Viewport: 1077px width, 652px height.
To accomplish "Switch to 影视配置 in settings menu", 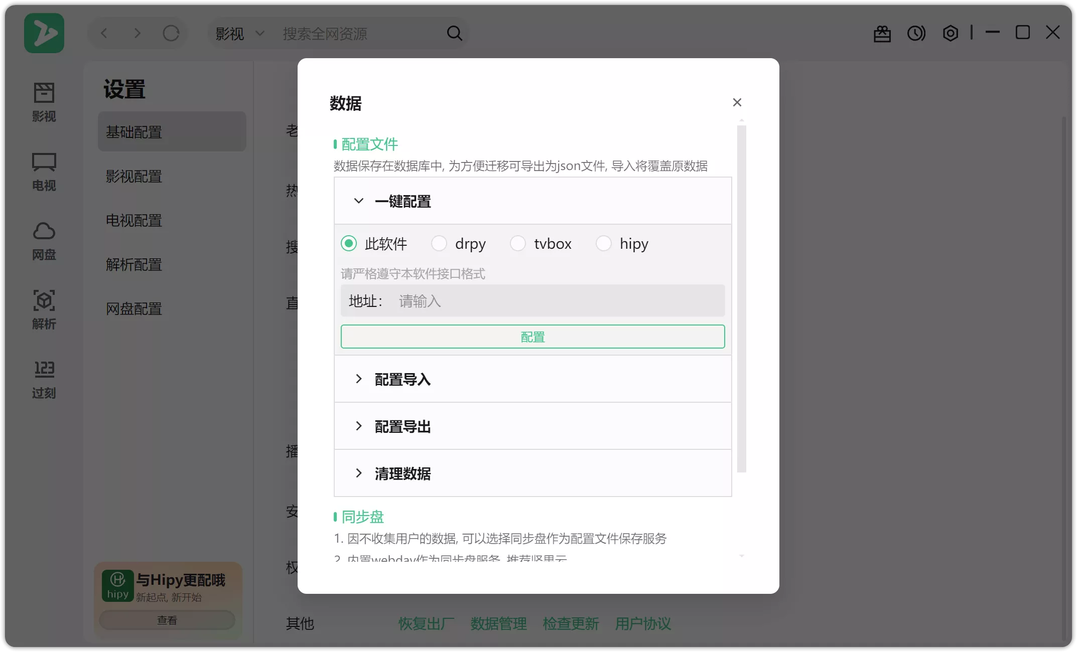I will [x=133, y=176].
